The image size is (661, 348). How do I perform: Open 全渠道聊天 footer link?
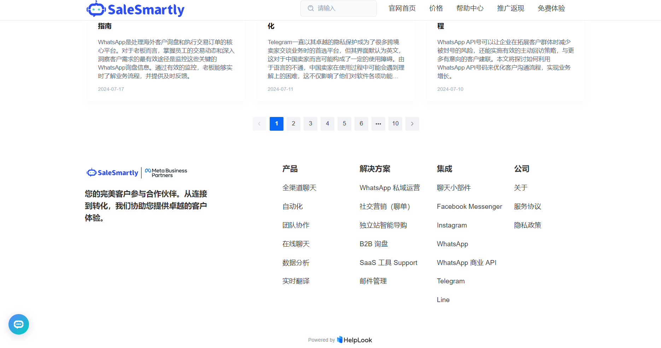point(299,188)
